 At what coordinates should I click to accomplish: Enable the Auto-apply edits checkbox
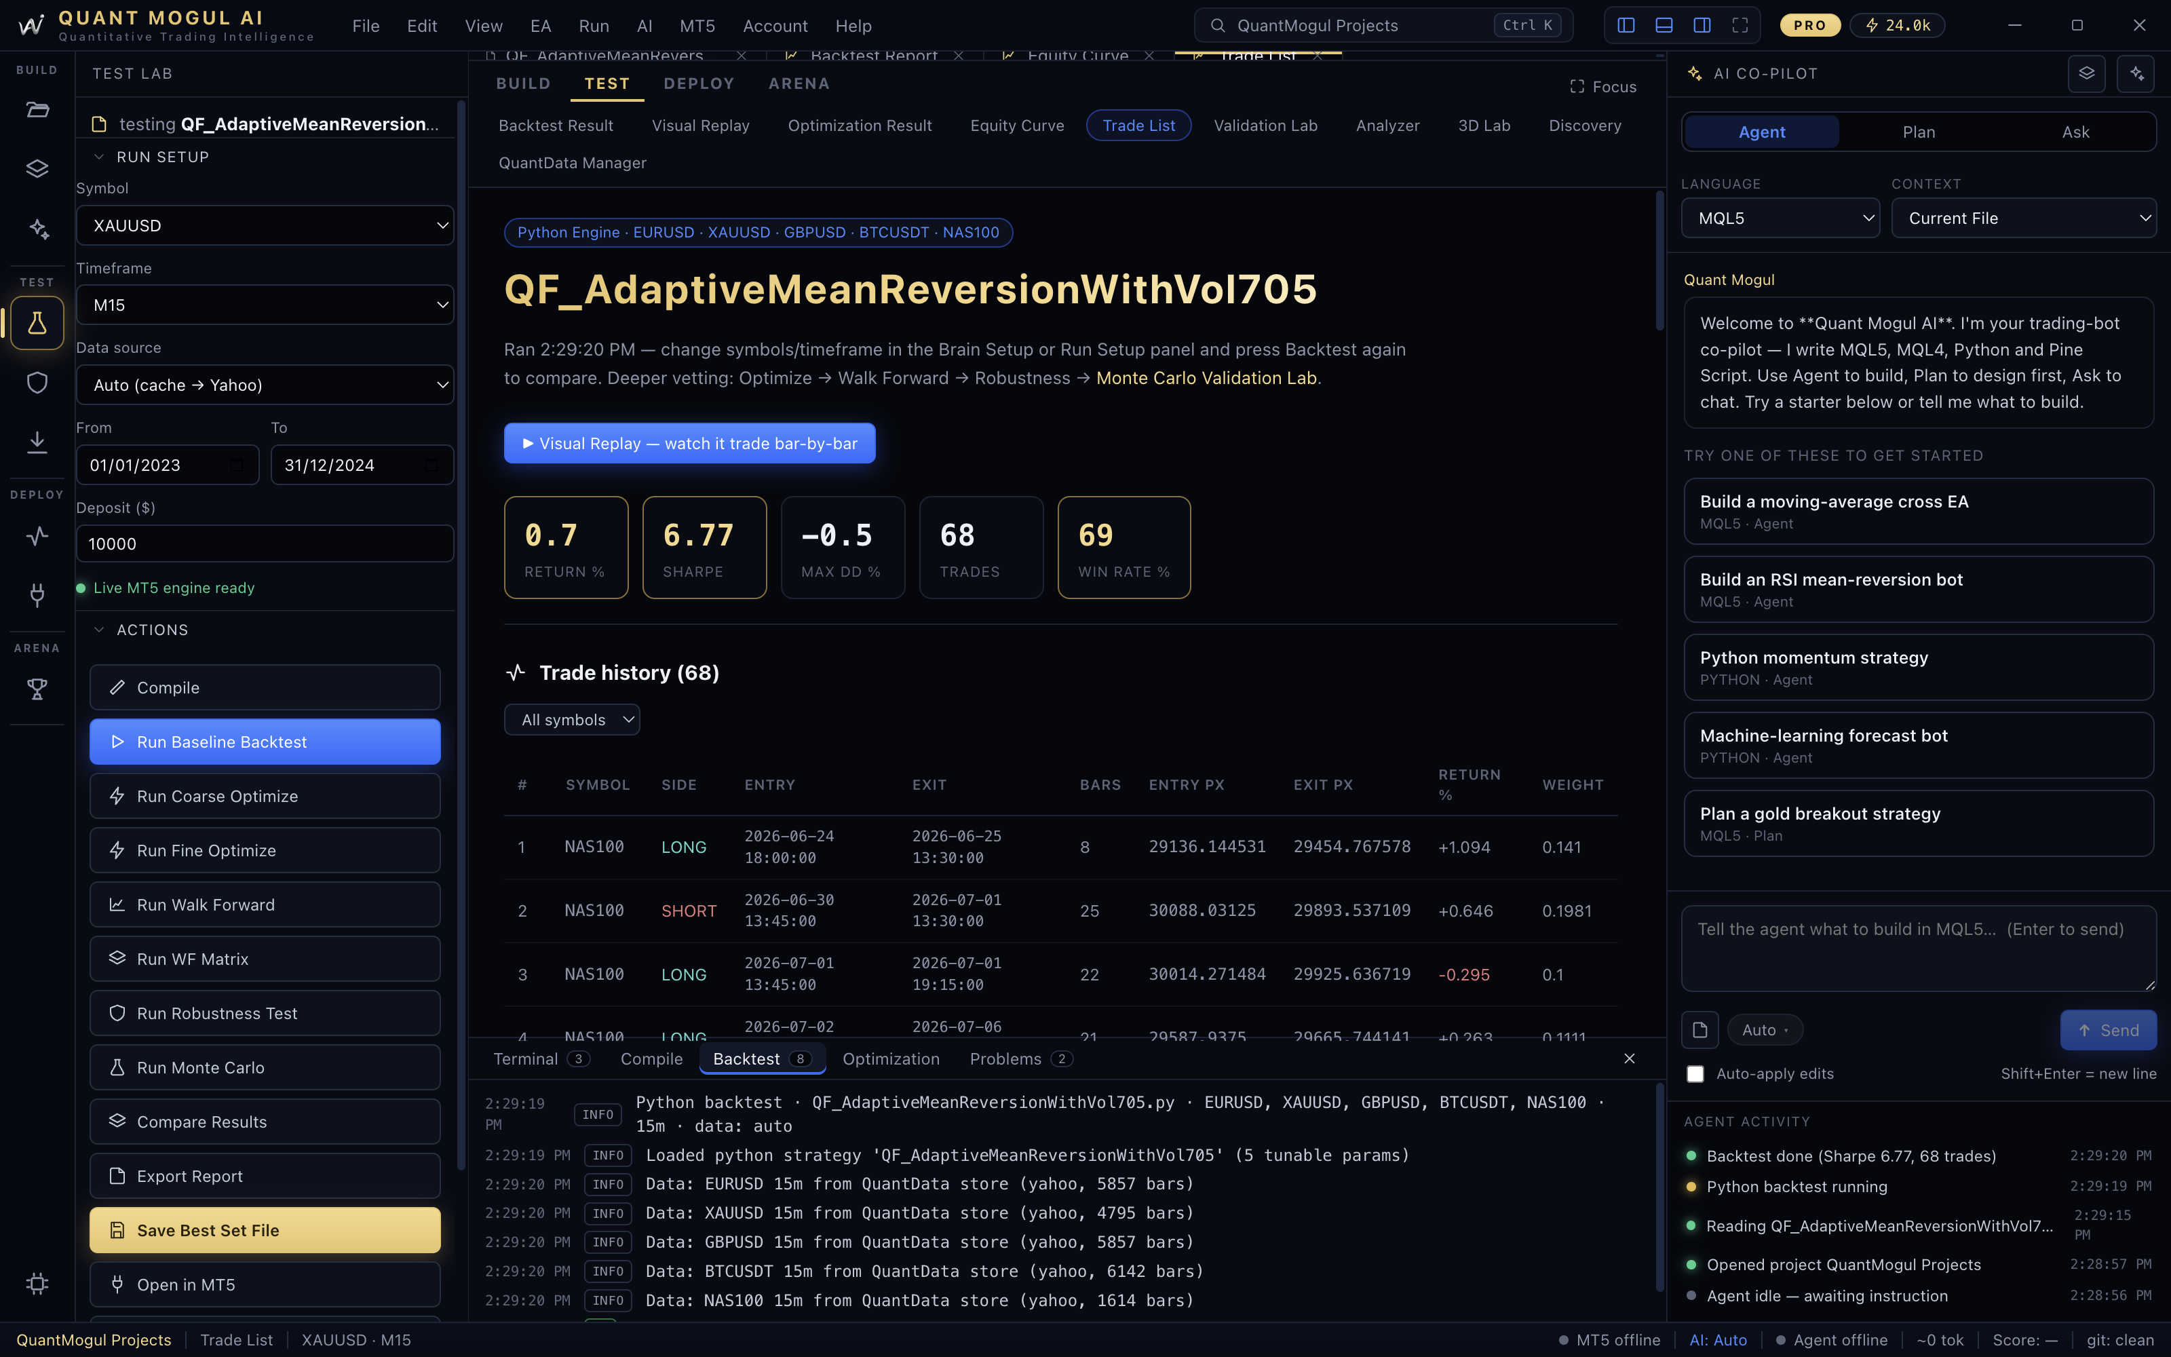1695,1074
